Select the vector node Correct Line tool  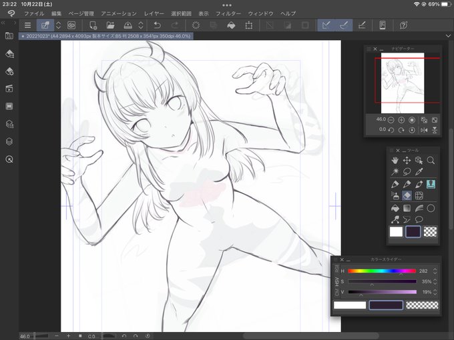pos(395,219)
